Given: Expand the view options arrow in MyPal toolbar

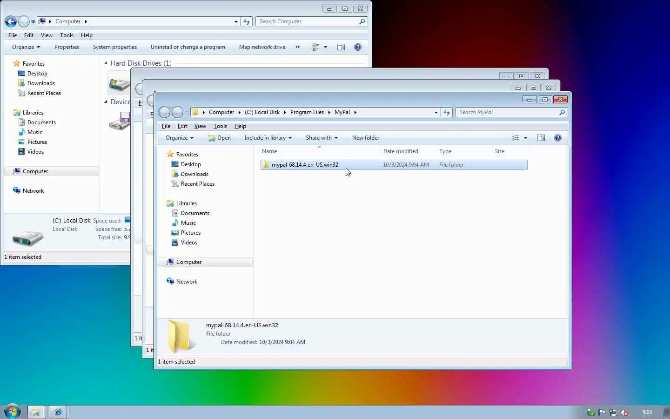Looking at the screenshot, I should point(525,138).
